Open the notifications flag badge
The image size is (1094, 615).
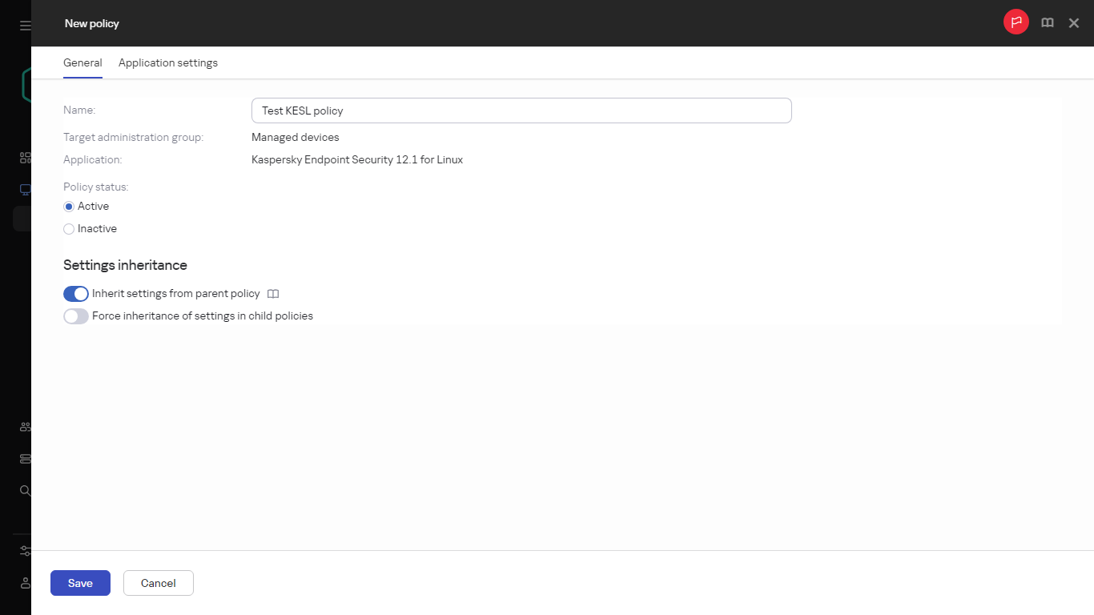(1016, 22)
